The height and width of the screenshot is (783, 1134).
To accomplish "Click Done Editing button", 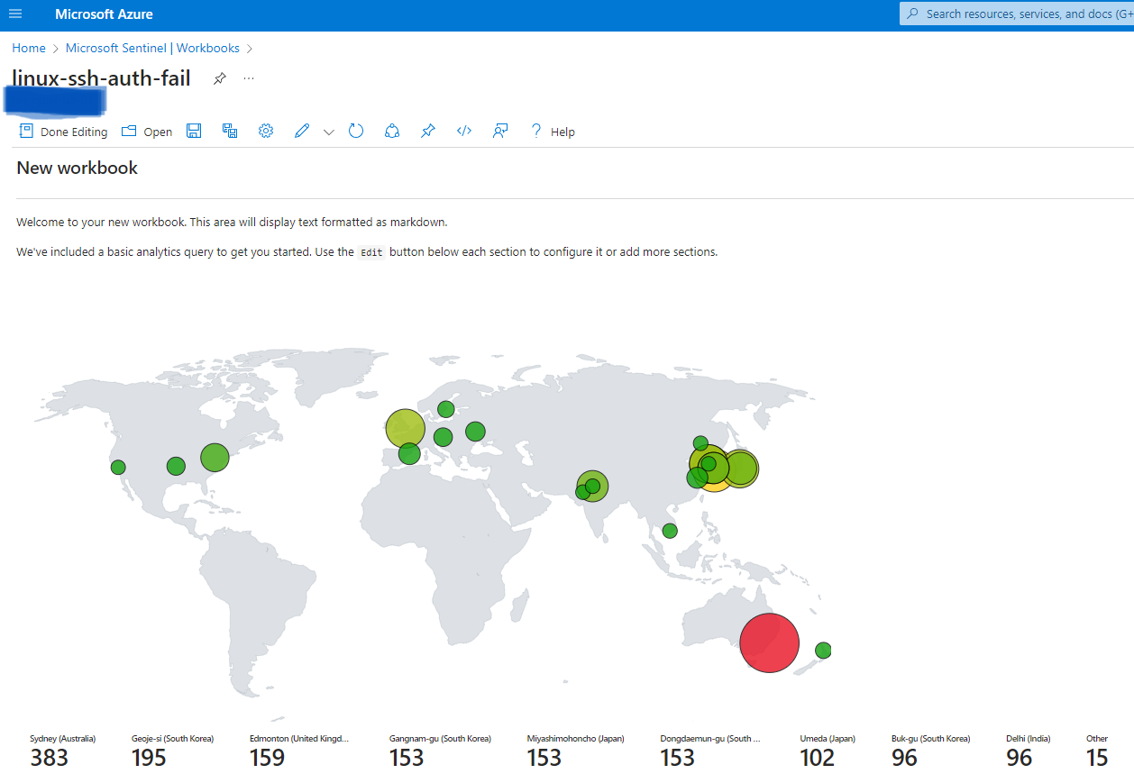I will point(63,132).
